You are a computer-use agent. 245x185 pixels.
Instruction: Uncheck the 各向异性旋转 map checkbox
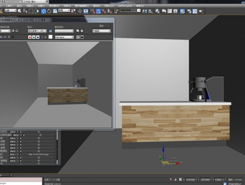24,135
